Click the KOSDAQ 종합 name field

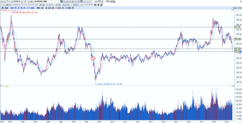[x=47, y=1]
